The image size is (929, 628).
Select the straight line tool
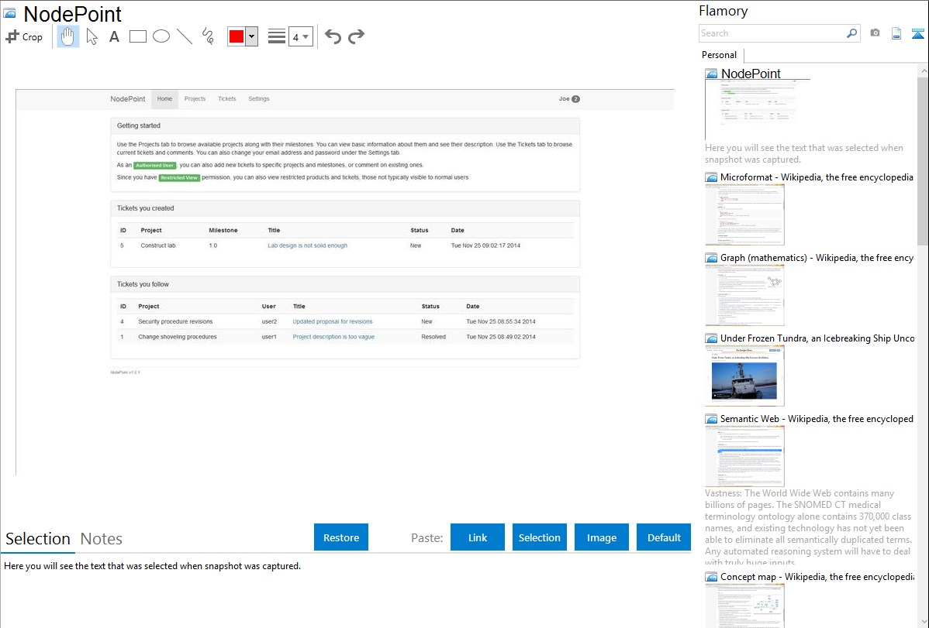coord(185,36)
